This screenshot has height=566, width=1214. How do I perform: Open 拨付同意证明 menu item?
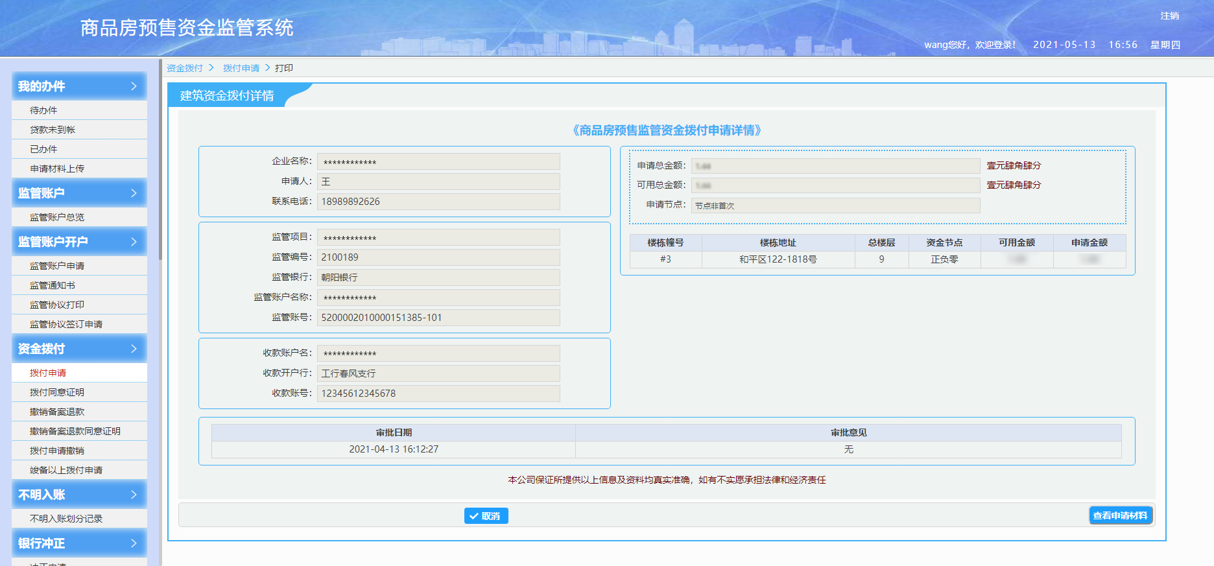click(x=57, y=392)
